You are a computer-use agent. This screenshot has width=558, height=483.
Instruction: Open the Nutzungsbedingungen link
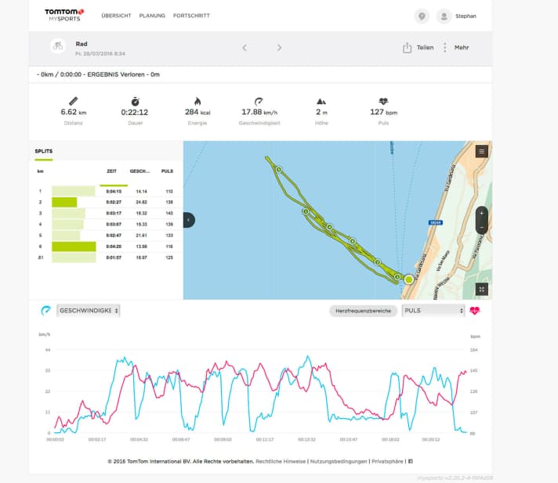[x=339, y=461]
